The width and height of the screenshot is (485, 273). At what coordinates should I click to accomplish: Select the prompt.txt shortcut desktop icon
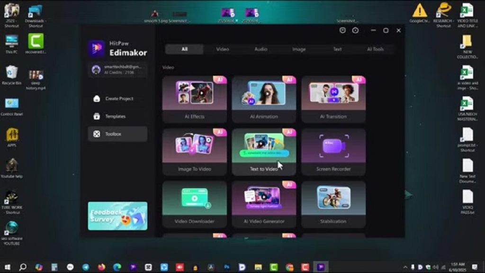tap(467, 140)
